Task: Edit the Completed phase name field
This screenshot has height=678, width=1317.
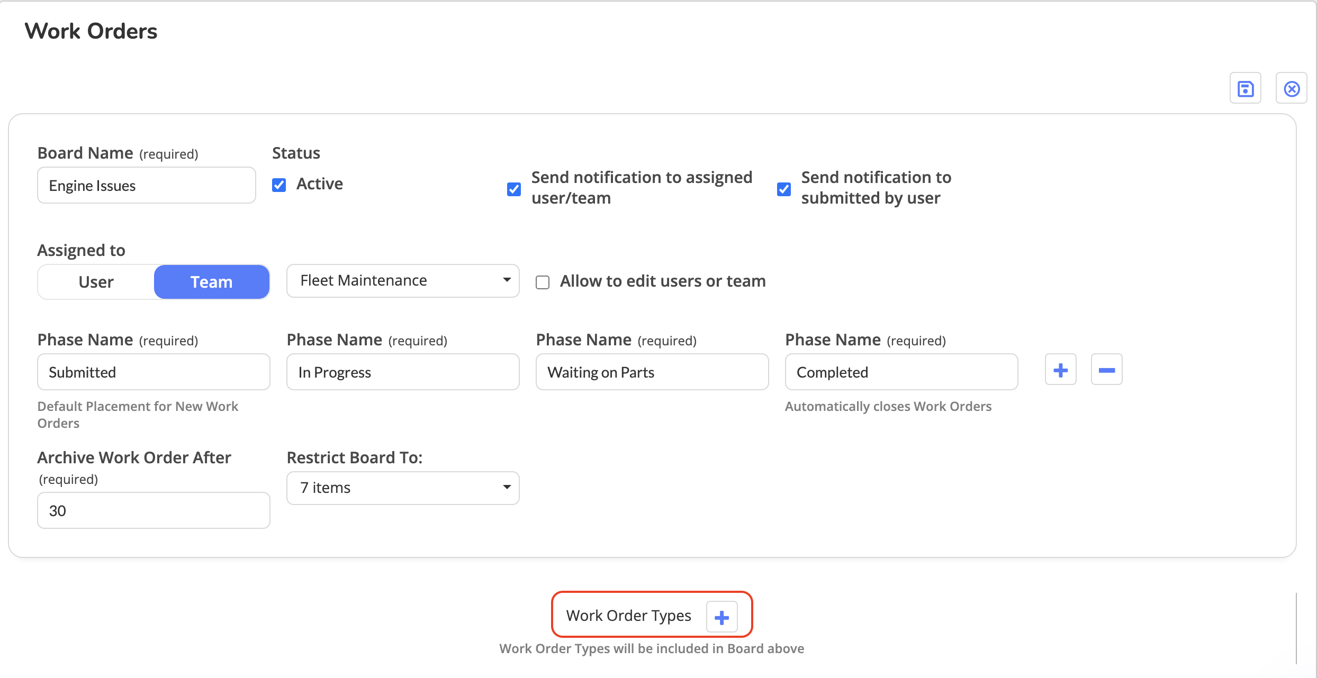Action: pos(901,372)
